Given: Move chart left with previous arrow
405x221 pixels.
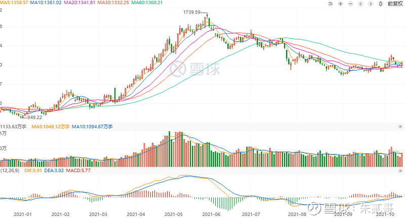Looking at the screenshot, I should click(x=360, y=4).
